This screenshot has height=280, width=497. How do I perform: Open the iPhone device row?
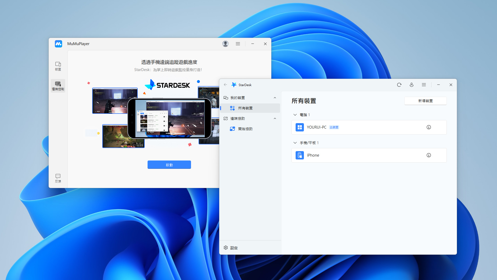click(x=369, y=155)
